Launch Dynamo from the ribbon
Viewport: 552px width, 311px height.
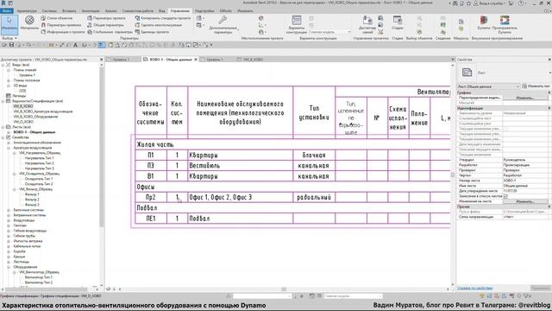click(x=484, y=22)
